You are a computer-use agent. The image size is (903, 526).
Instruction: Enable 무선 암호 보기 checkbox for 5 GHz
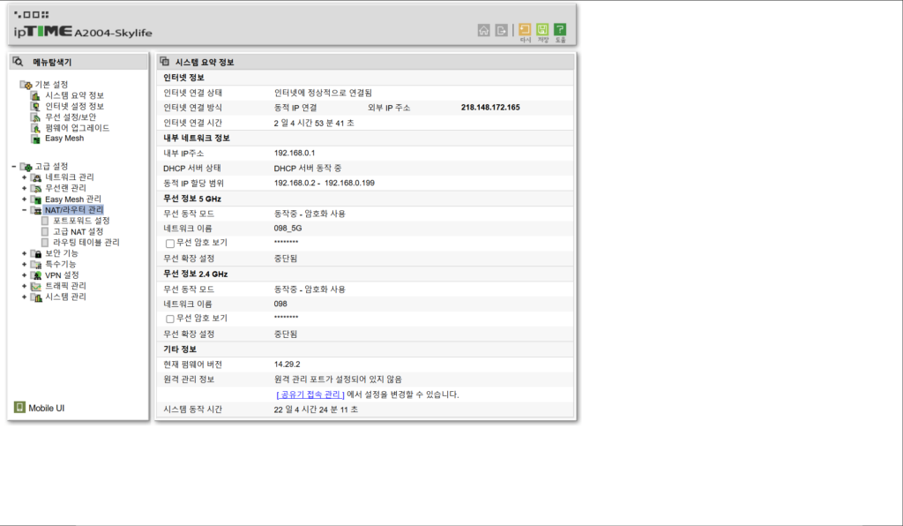(170, 244)
